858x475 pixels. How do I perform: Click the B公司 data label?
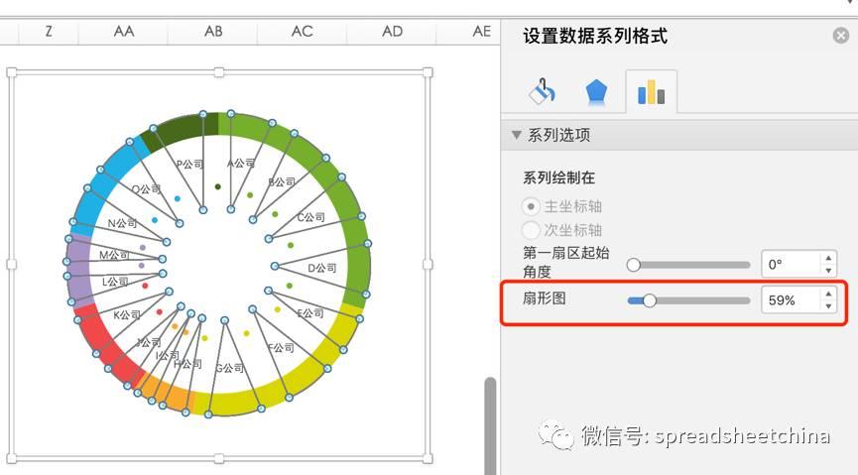pyautogui.click(x=282, y=182)
